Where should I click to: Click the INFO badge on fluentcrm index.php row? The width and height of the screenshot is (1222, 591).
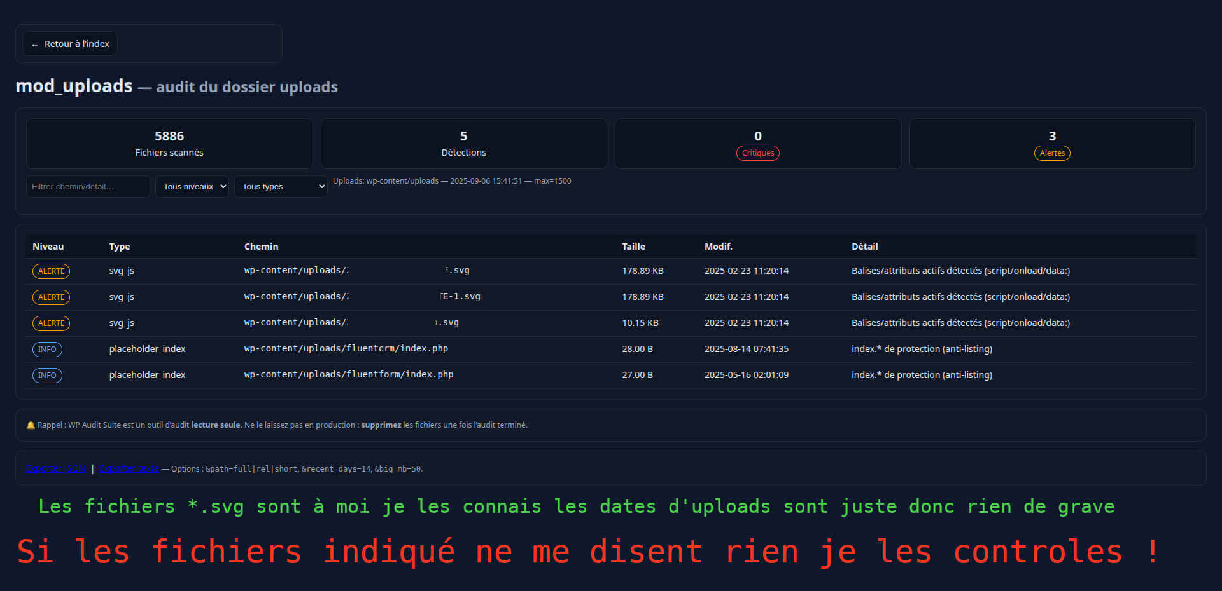tap(47, 349)
